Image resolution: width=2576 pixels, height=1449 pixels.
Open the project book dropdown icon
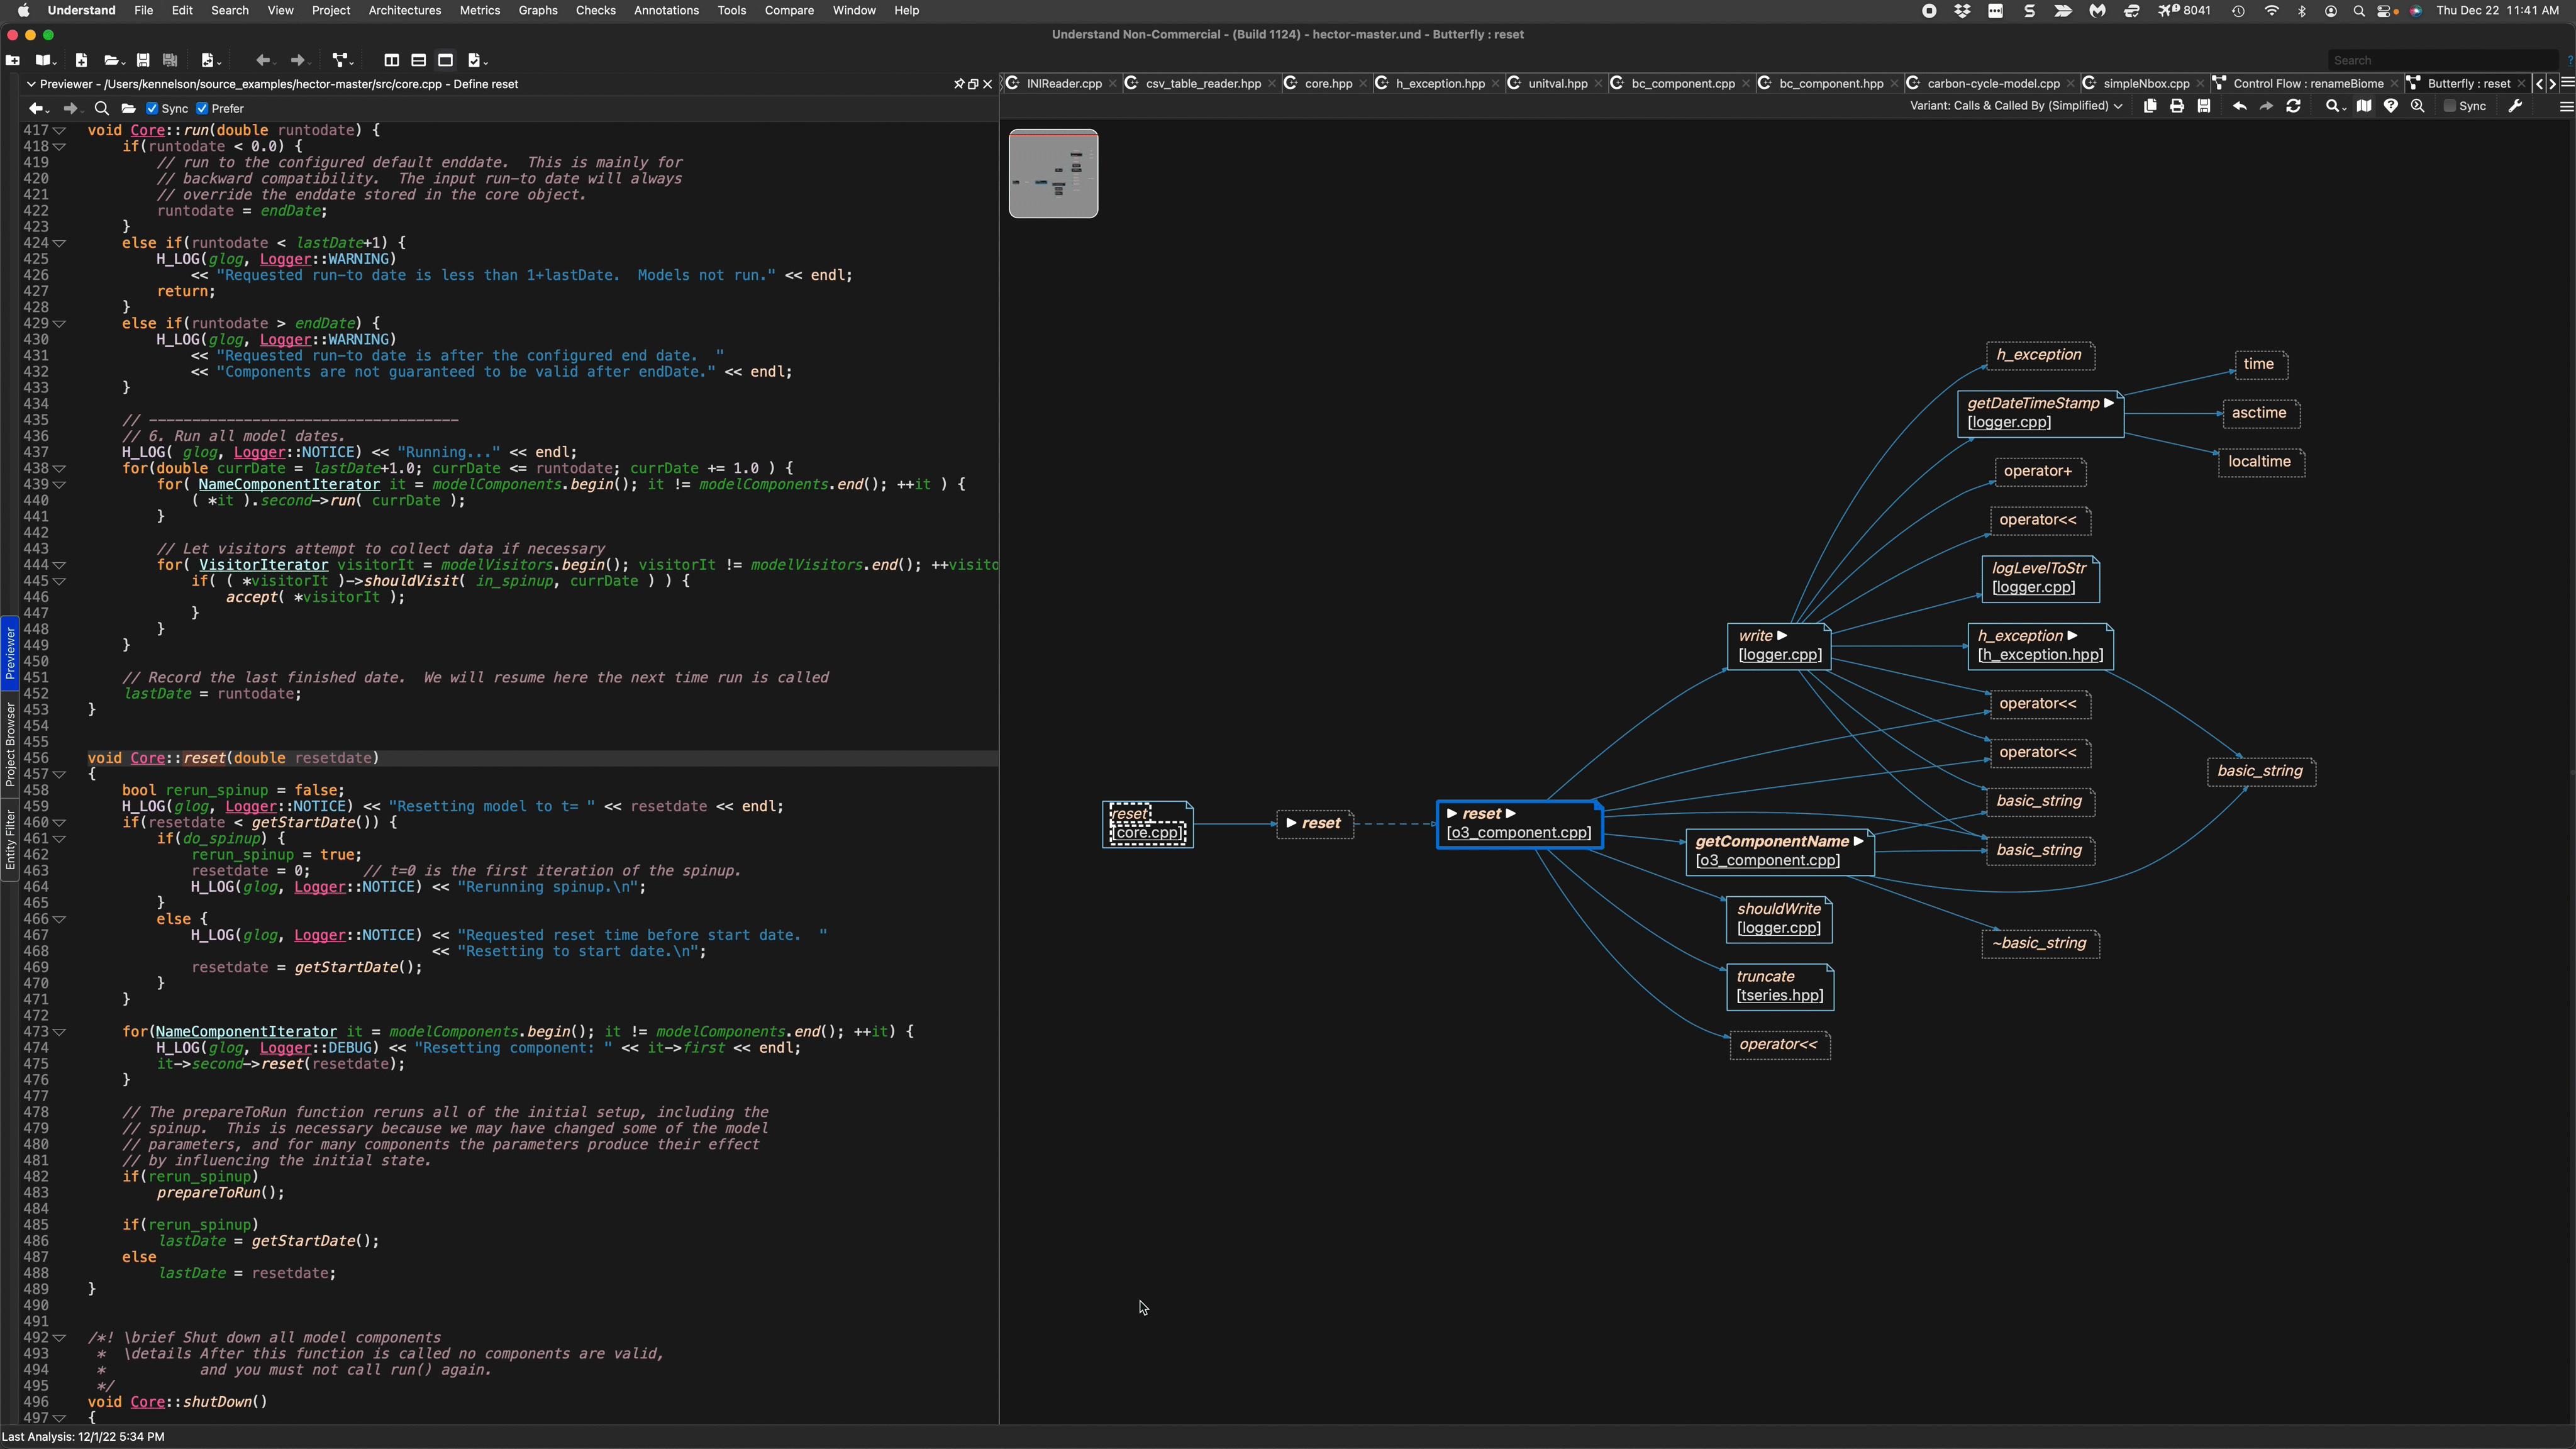(x=46, y=60)
